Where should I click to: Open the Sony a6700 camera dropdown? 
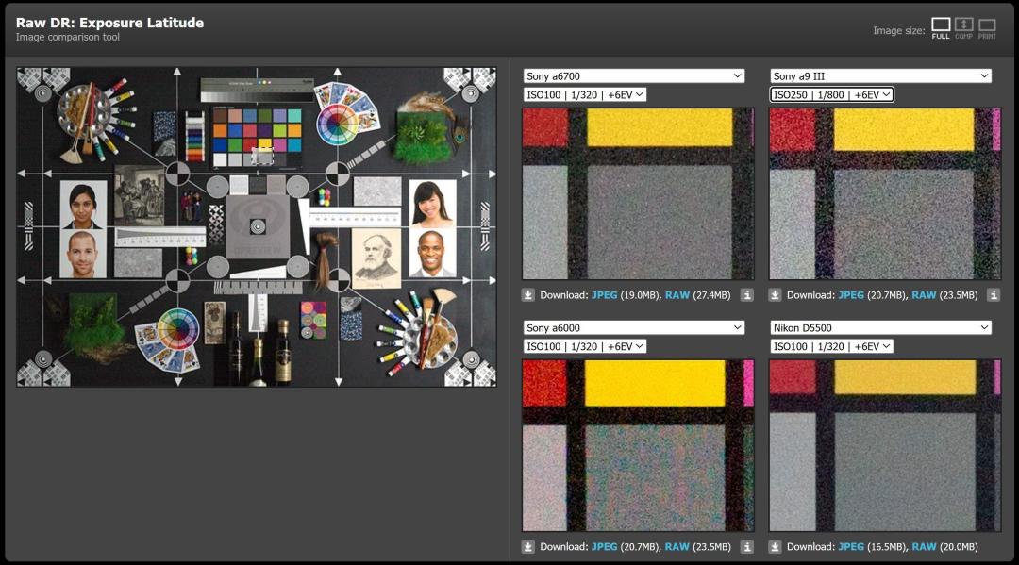click(x=634, y=76)
